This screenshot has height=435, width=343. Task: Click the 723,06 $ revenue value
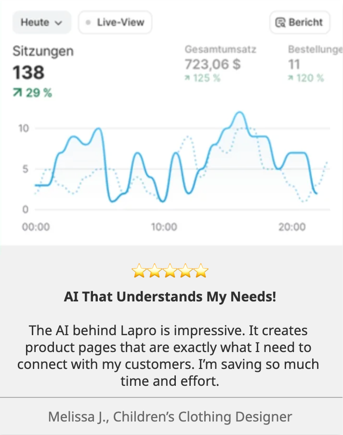point(212,64)
